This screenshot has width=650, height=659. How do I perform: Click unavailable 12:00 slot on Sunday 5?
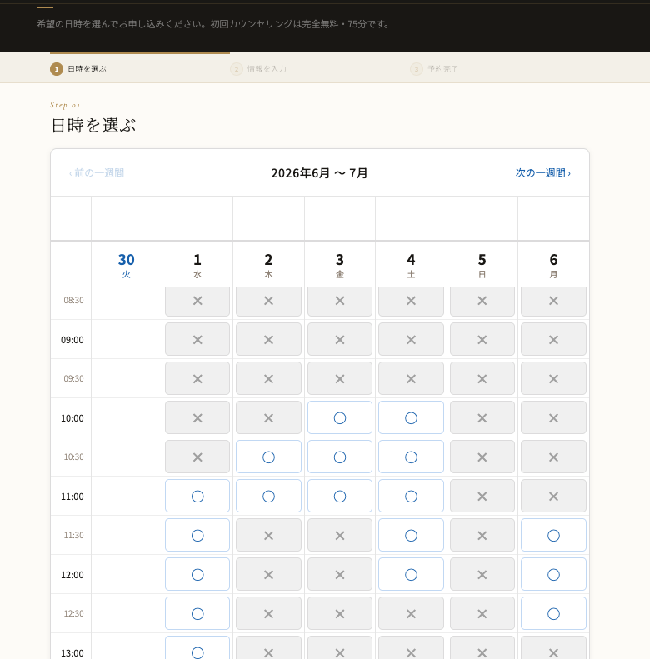(482, 574)
